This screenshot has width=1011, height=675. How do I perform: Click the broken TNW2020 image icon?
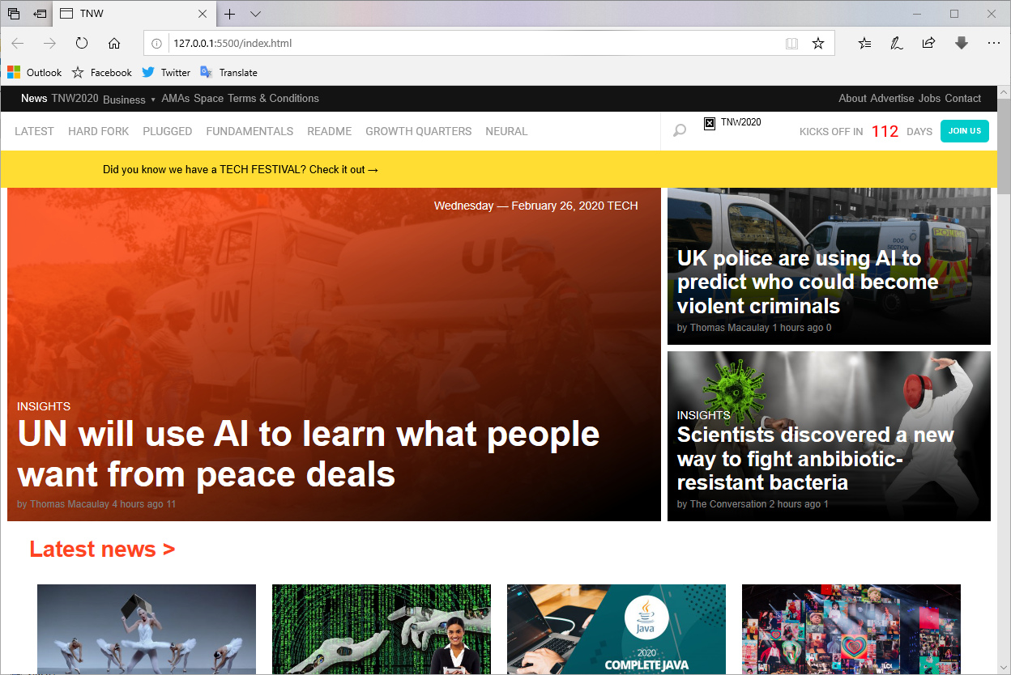pos(710,123)
